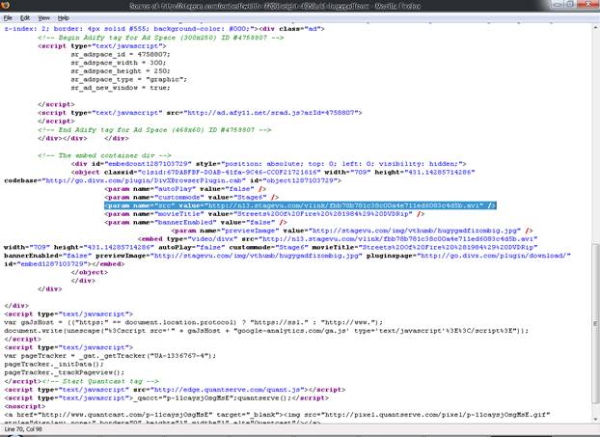
Task: Minimize the source viewer window
Action: tap(558, 4)
